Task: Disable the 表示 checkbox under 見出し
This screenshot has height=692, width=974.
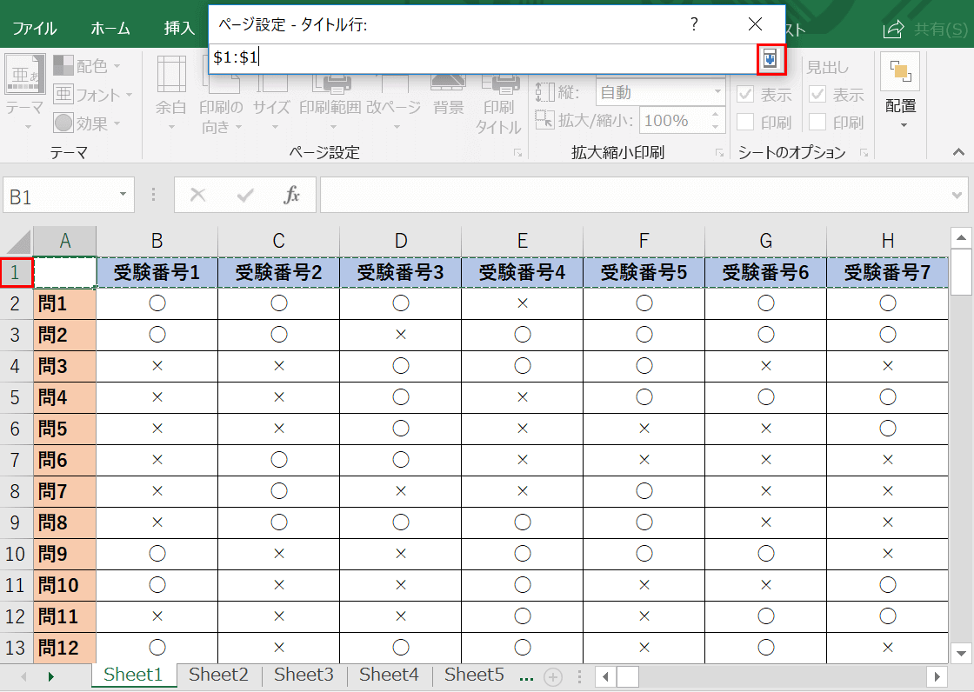Action: click(x=818, y=96)
